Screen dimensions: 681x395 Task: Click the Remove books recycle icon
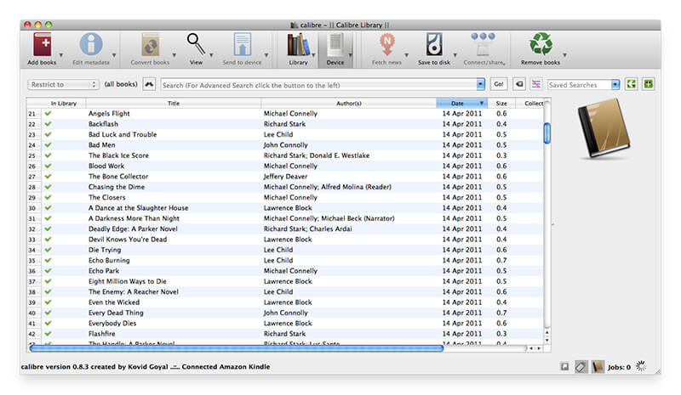[x=541, y=45]
